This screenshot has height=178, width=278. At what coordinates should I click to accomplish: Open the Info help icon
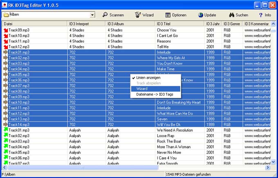260,15
